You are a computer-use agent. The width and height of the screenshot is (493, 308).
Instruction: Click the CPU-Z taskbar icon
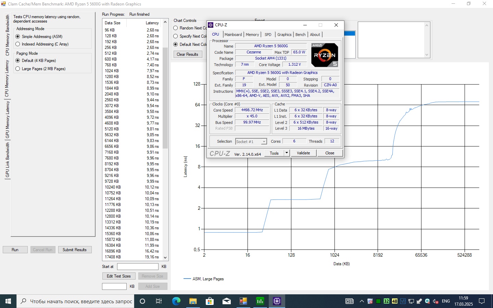pyautogui.click(x=277, y=301)
